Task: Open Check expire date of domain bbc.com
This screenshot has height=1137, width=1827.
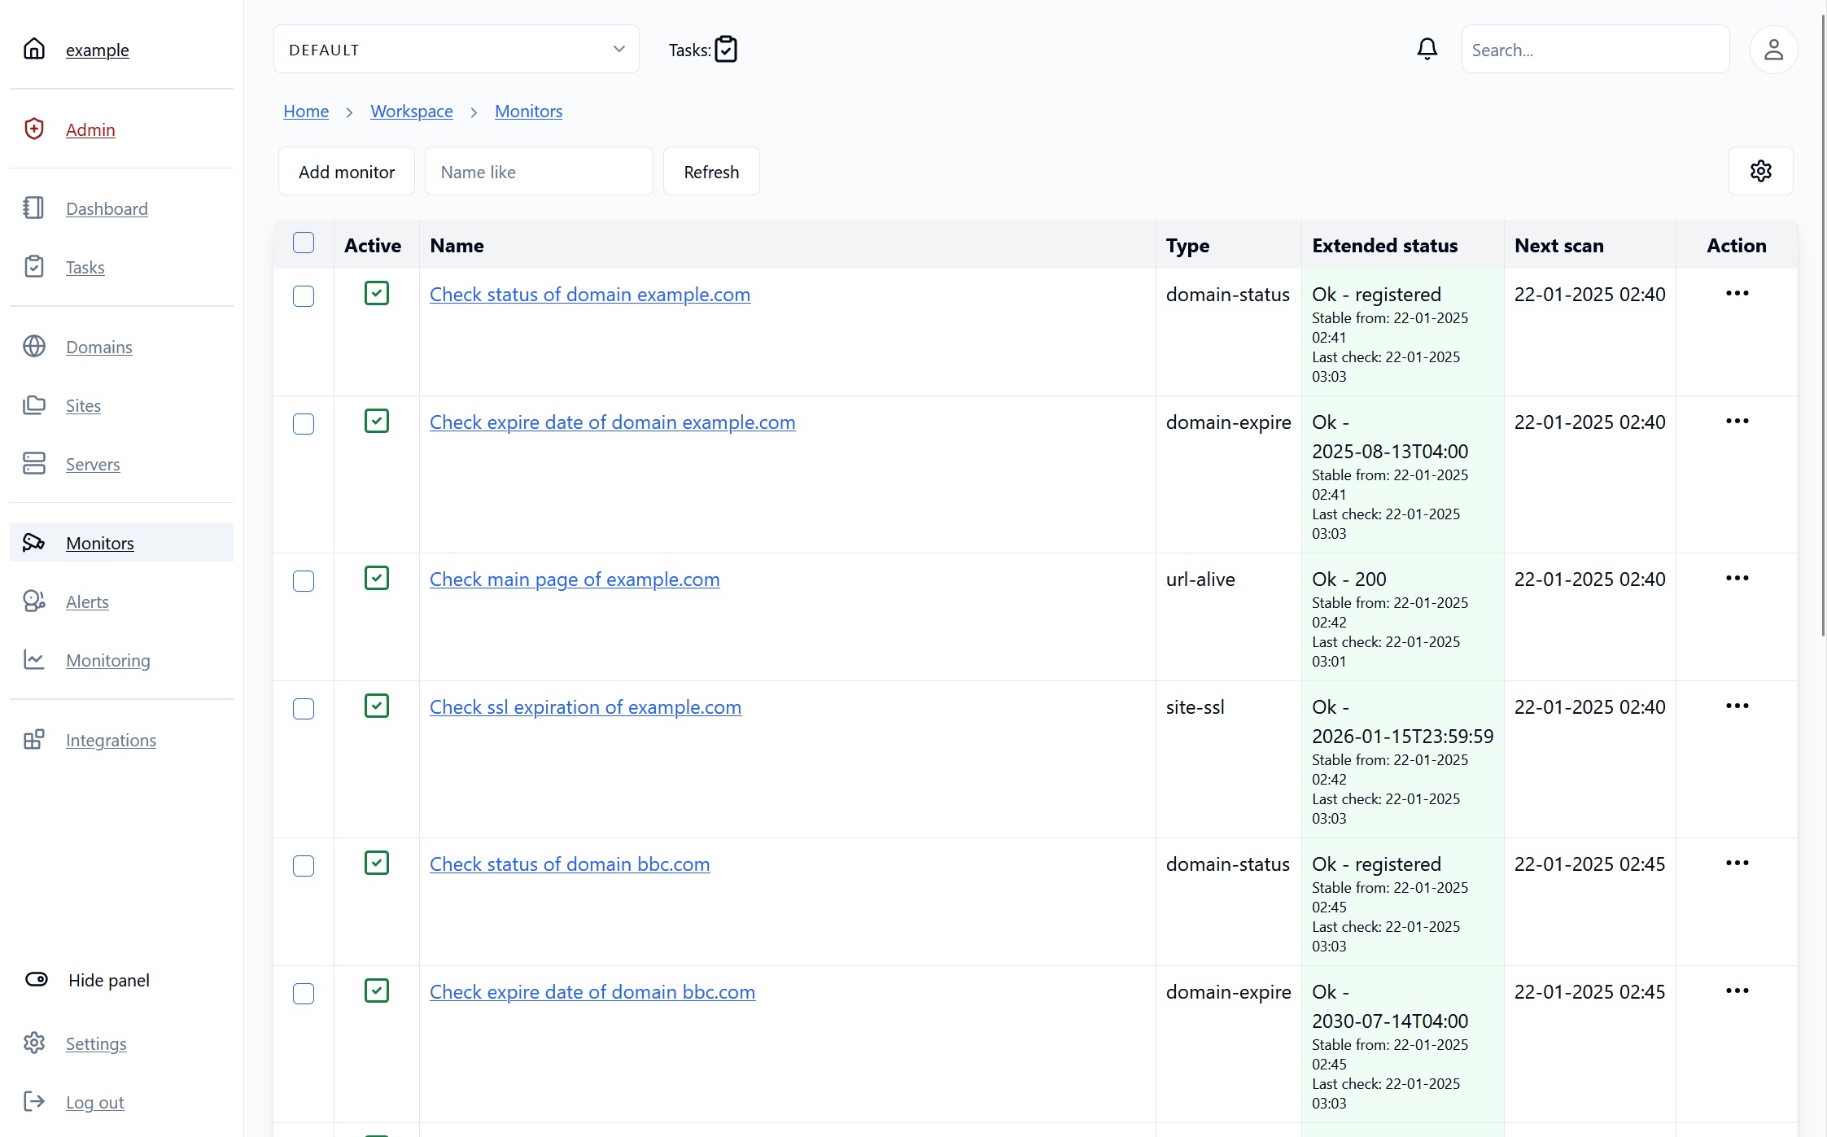Action: click(592, 991)
